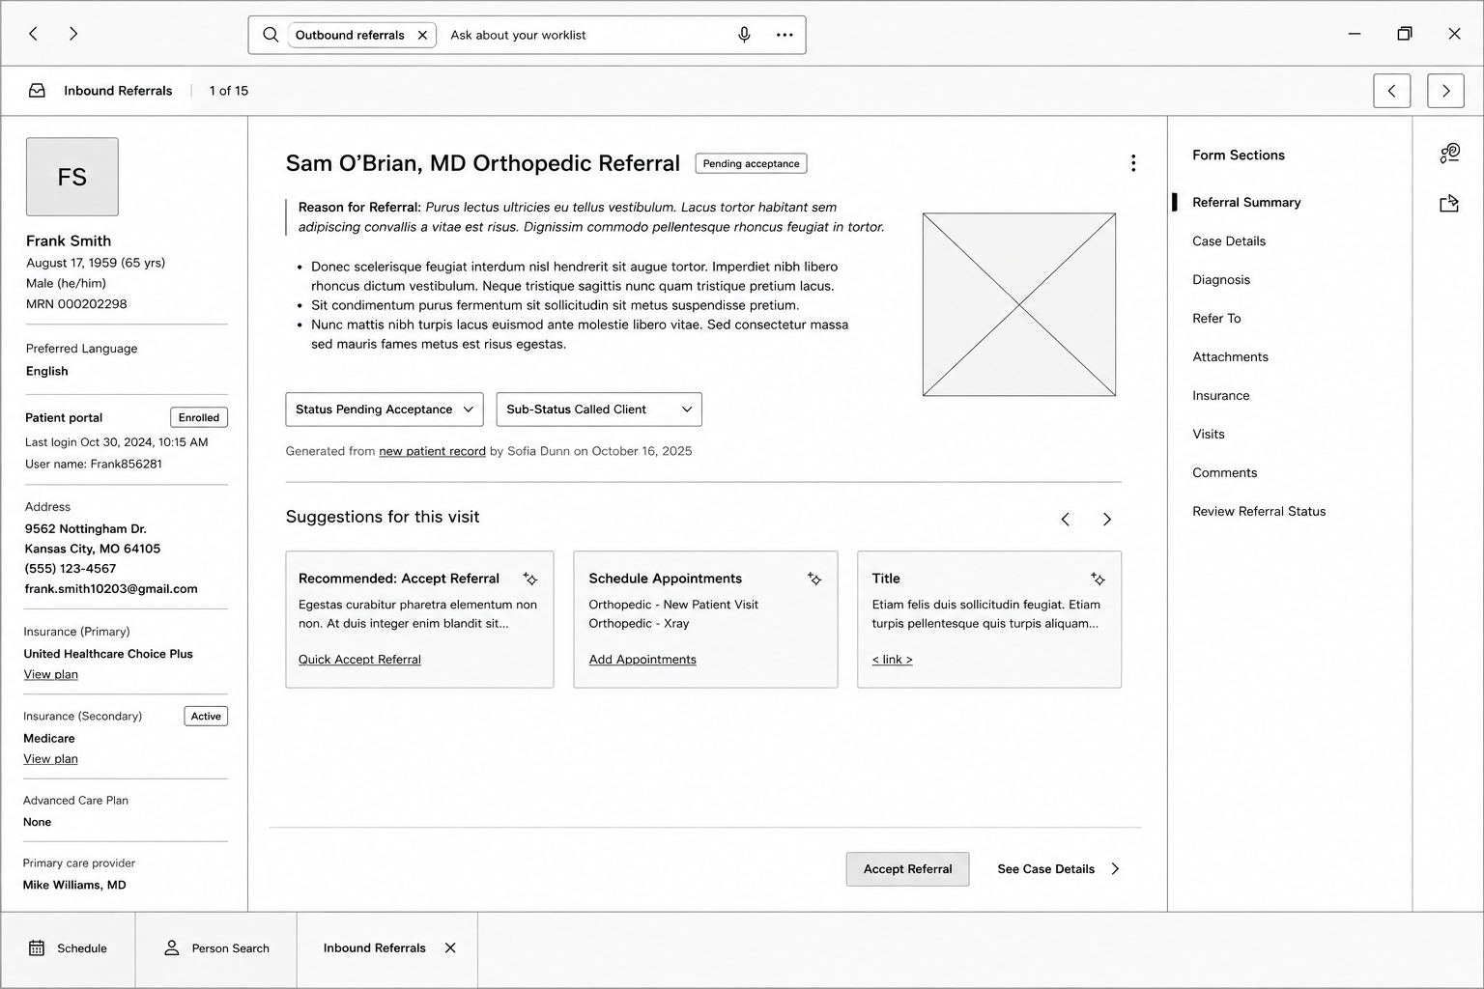Screen dimensions: 1484x989
Task: Open the Person Search bottom tab
Action: (216, 948)
